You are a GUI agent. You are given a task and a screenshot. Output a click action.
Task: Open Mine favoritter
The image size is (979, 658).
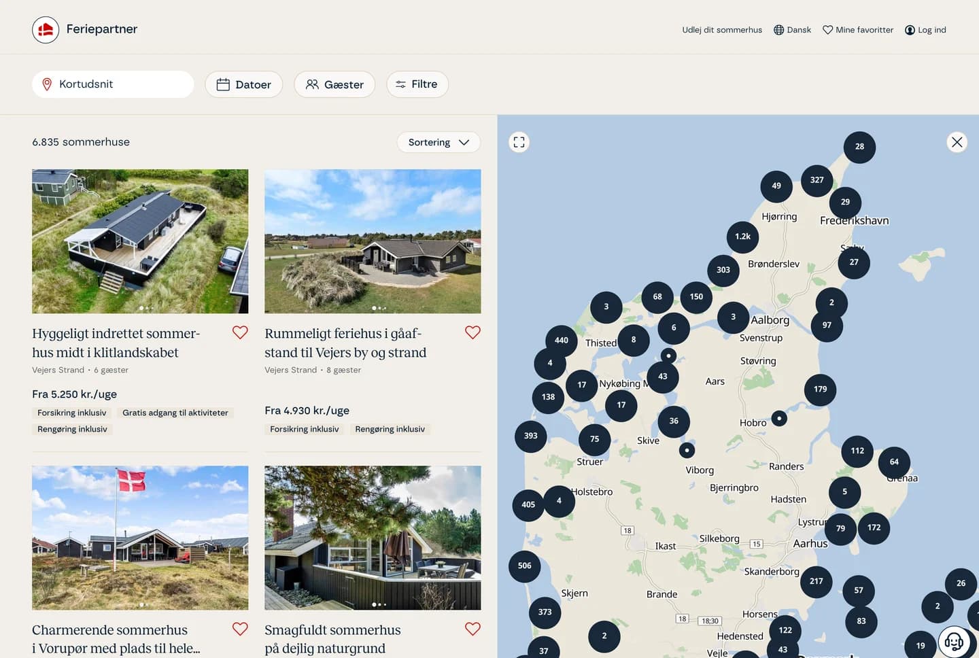[858, 30]
